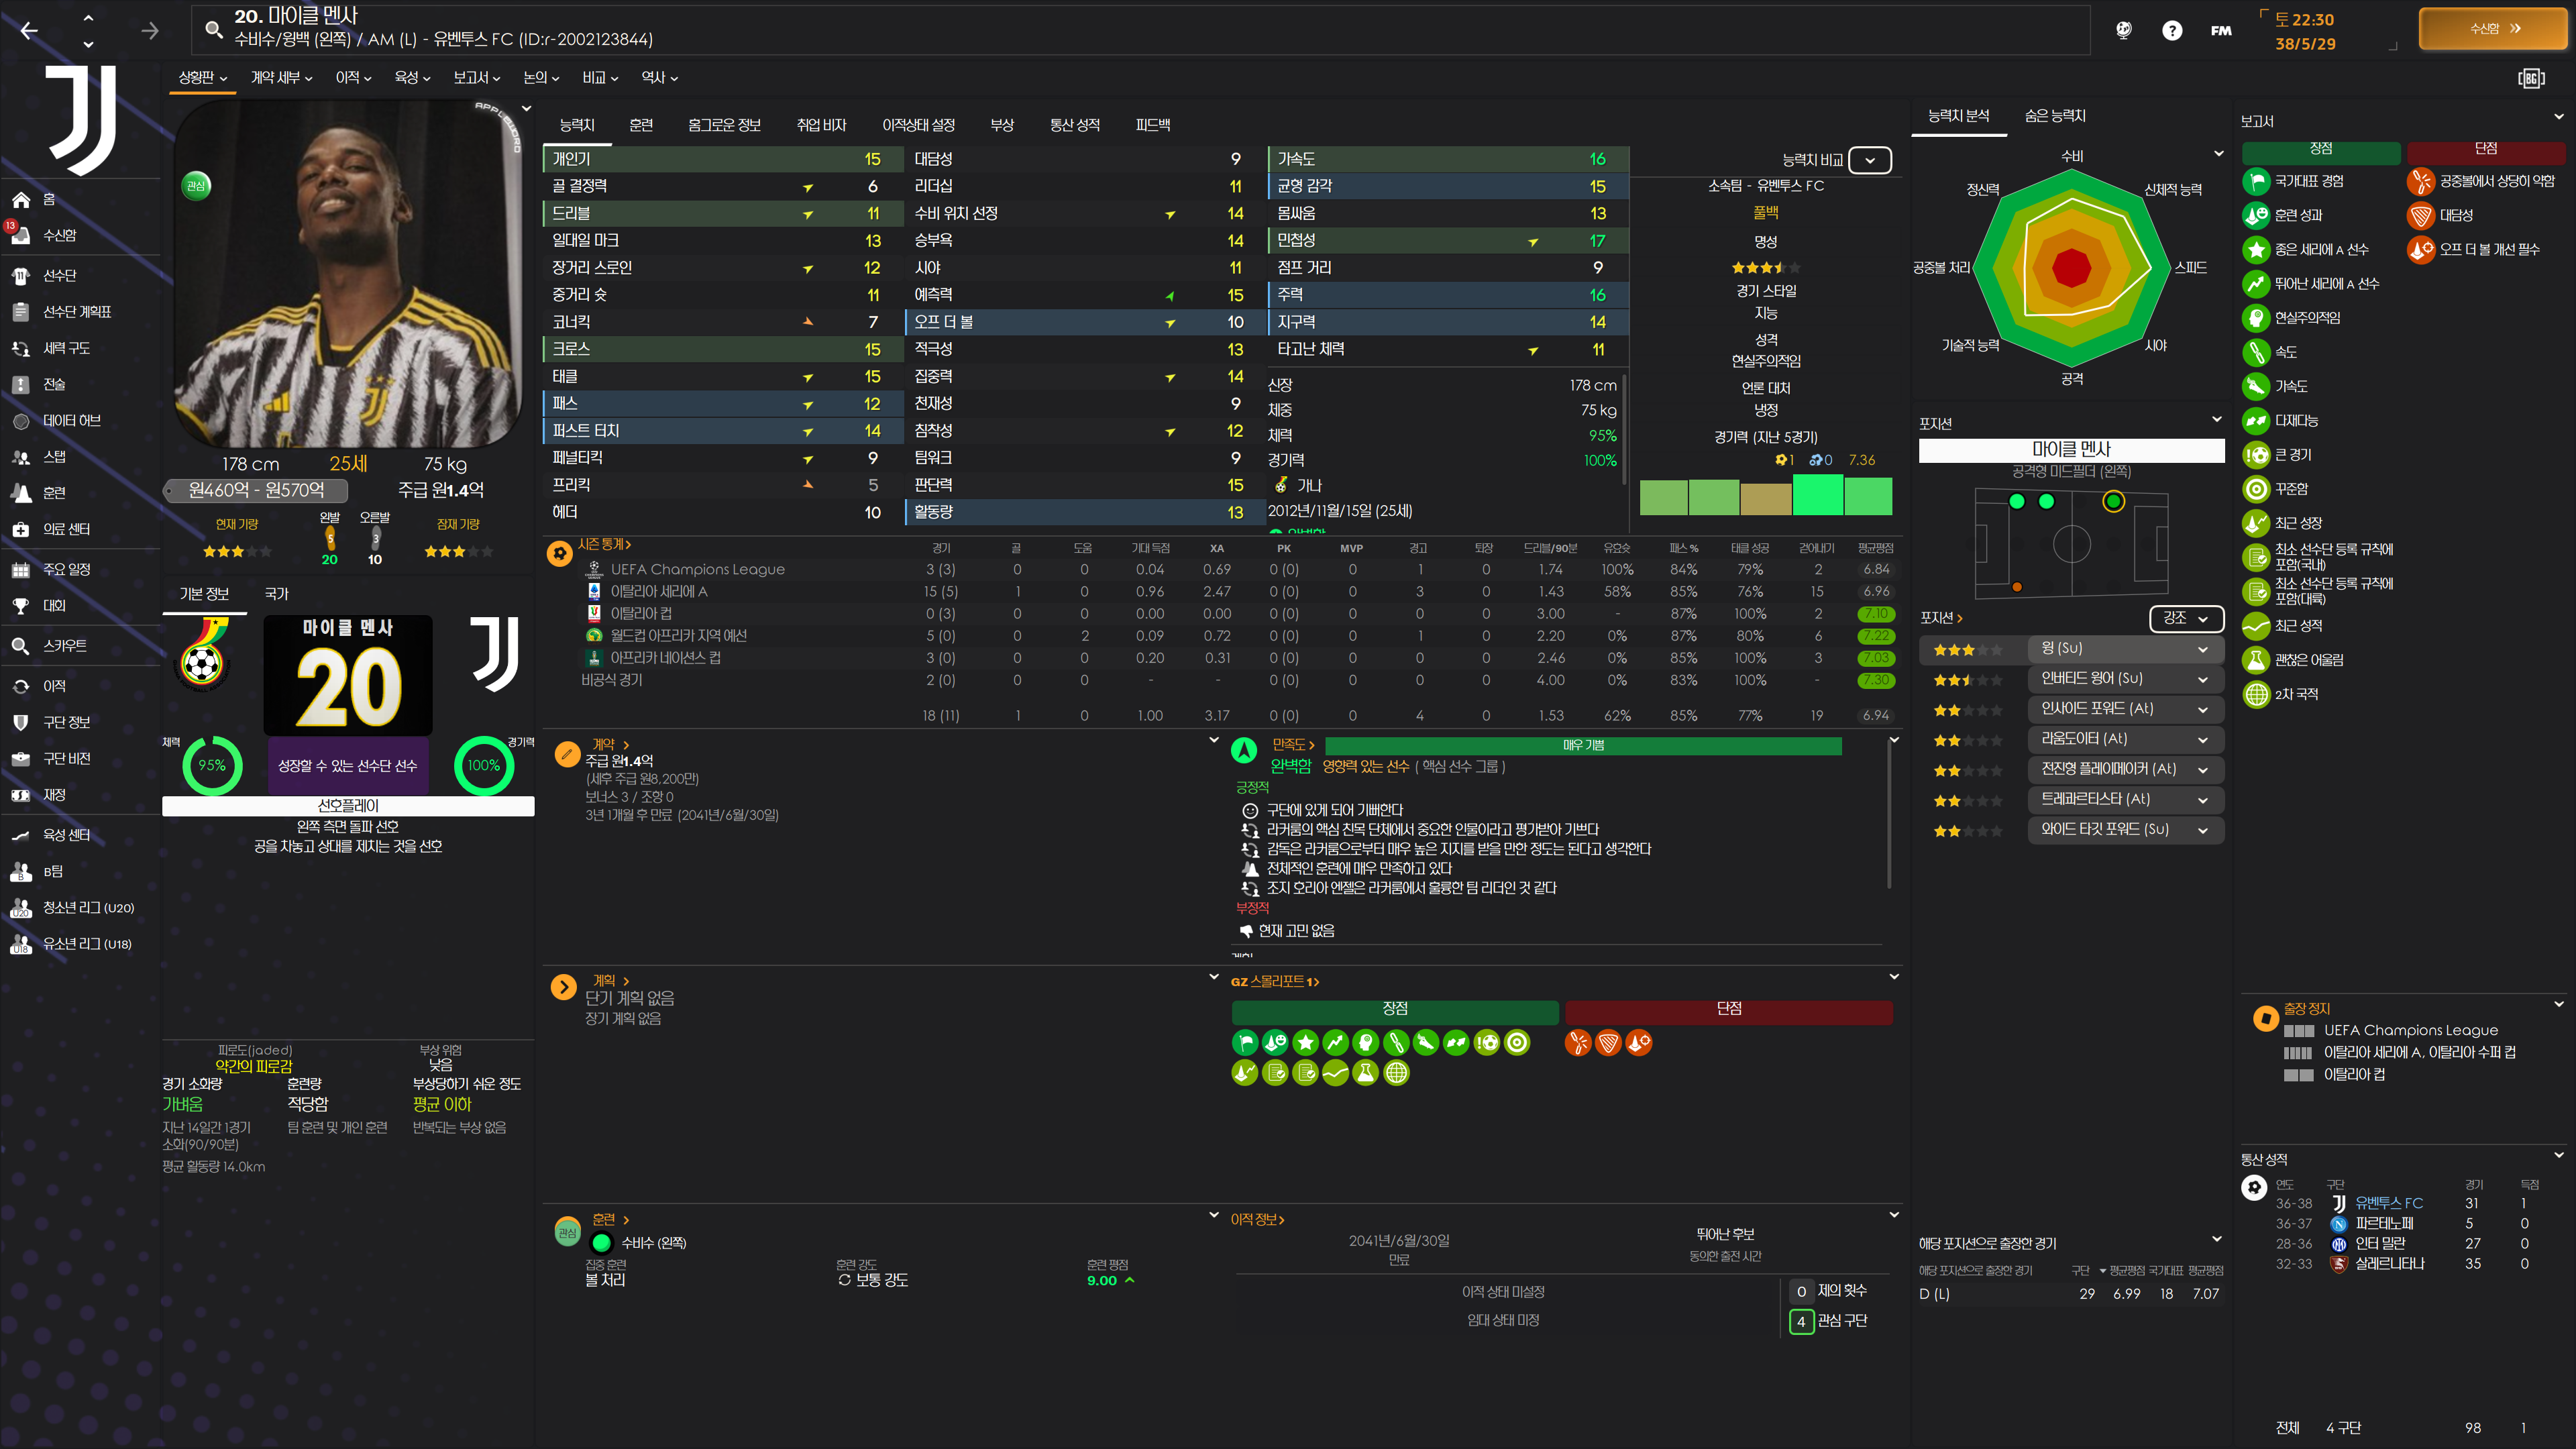Toggle the training focus green indicator
This screenshot has height=1449, width=2576.
602,1243
